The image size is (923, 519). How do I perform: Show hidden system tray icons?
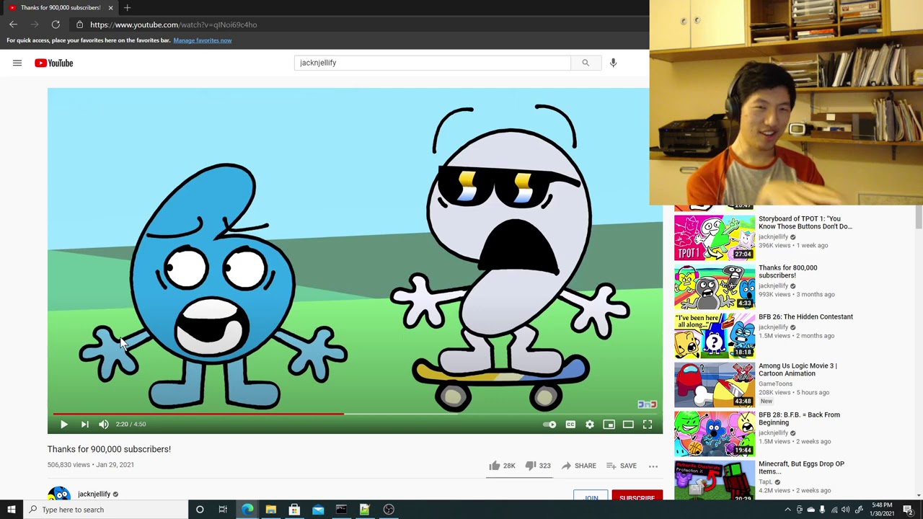pos(787,510)
